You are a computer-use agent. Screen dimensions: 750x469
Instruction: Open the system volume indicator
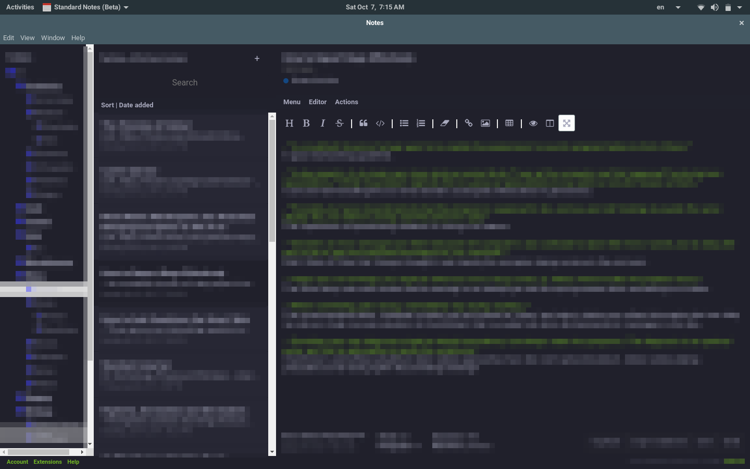pos(715,7)
